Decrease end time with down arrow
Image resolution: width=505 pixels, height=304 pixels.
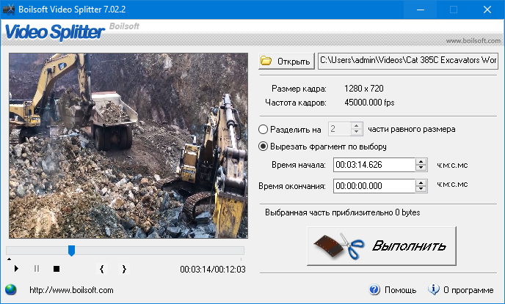tap(421, 190)
